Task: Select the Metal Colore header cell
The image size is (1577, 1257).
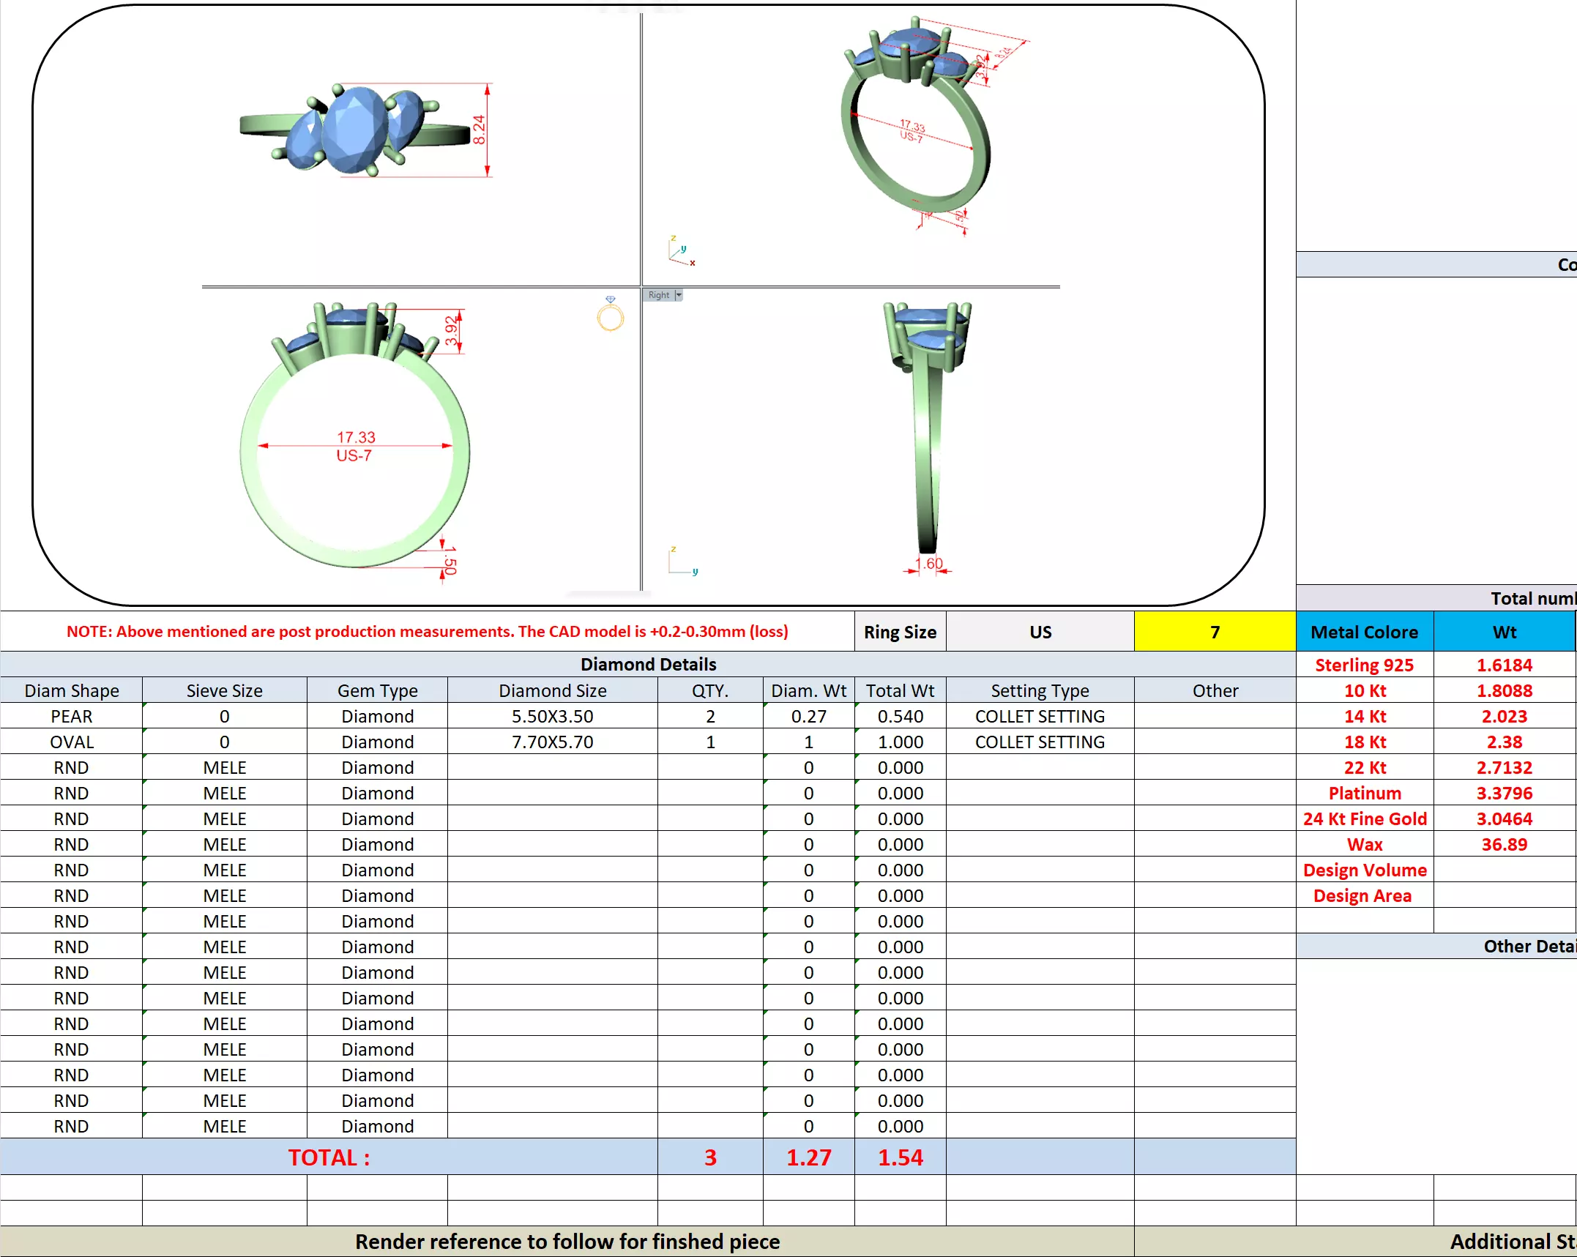Action: [x=1364, y=632]
